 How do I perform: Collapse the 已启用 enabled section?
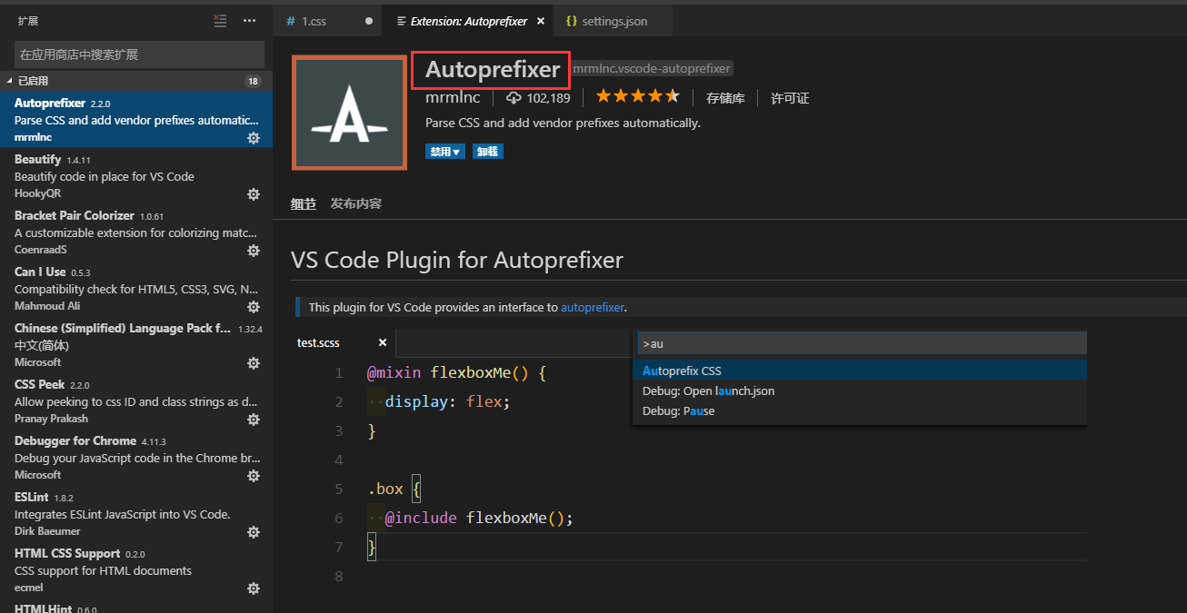click(136, 81)
